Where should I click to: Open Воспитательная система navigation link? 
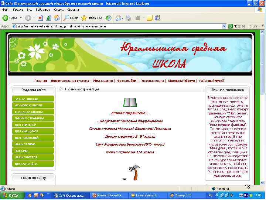pyautogui.click(x=70, y=81)
